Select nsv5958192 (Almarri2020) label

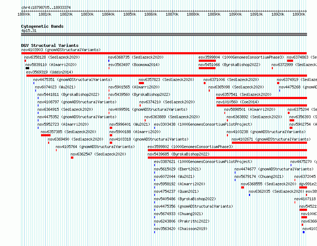(180, 184)
